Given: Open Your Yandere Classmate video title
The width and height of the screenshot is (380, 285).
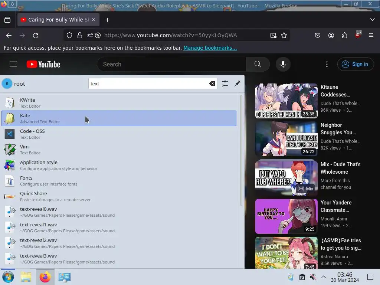Looking at the screenshot, I should click(336, 206).
